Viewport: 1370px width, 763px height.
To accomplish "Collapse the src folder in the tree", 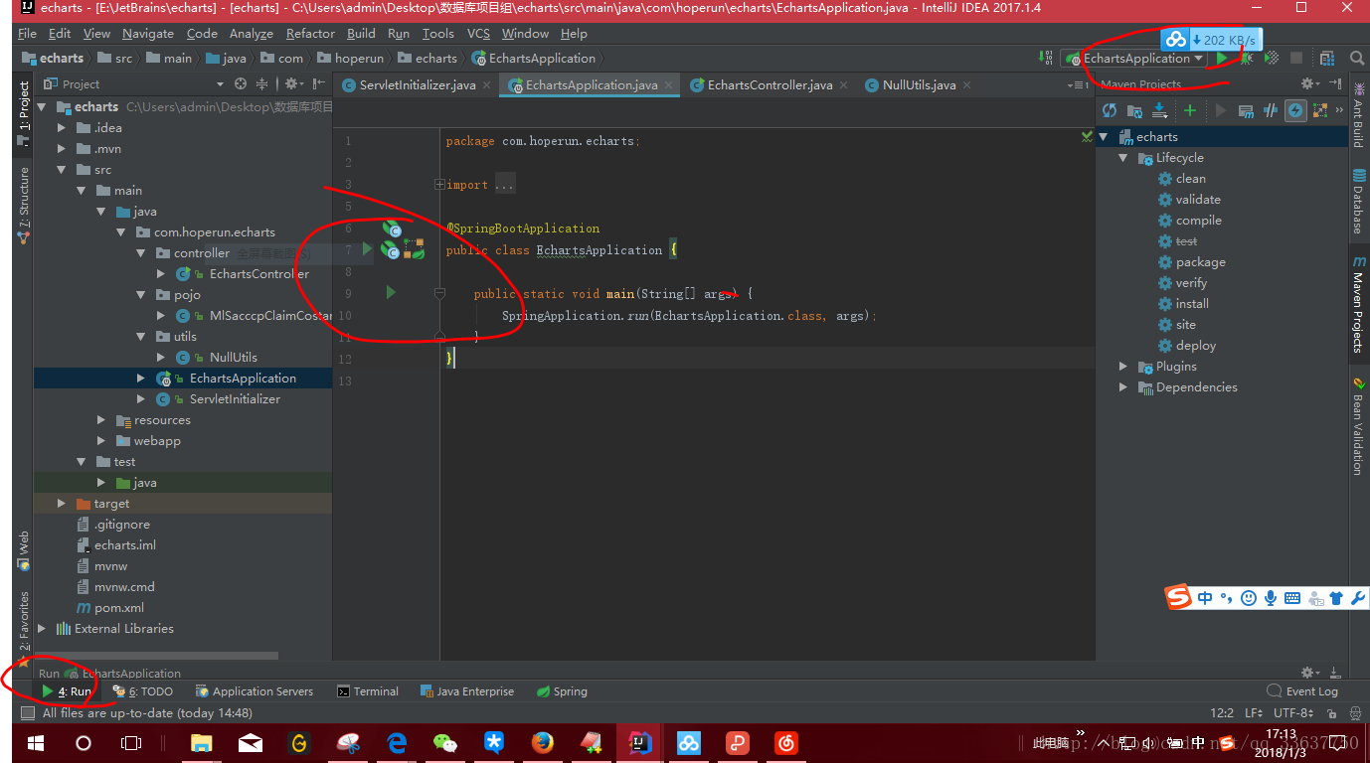I will pos(62,170).
